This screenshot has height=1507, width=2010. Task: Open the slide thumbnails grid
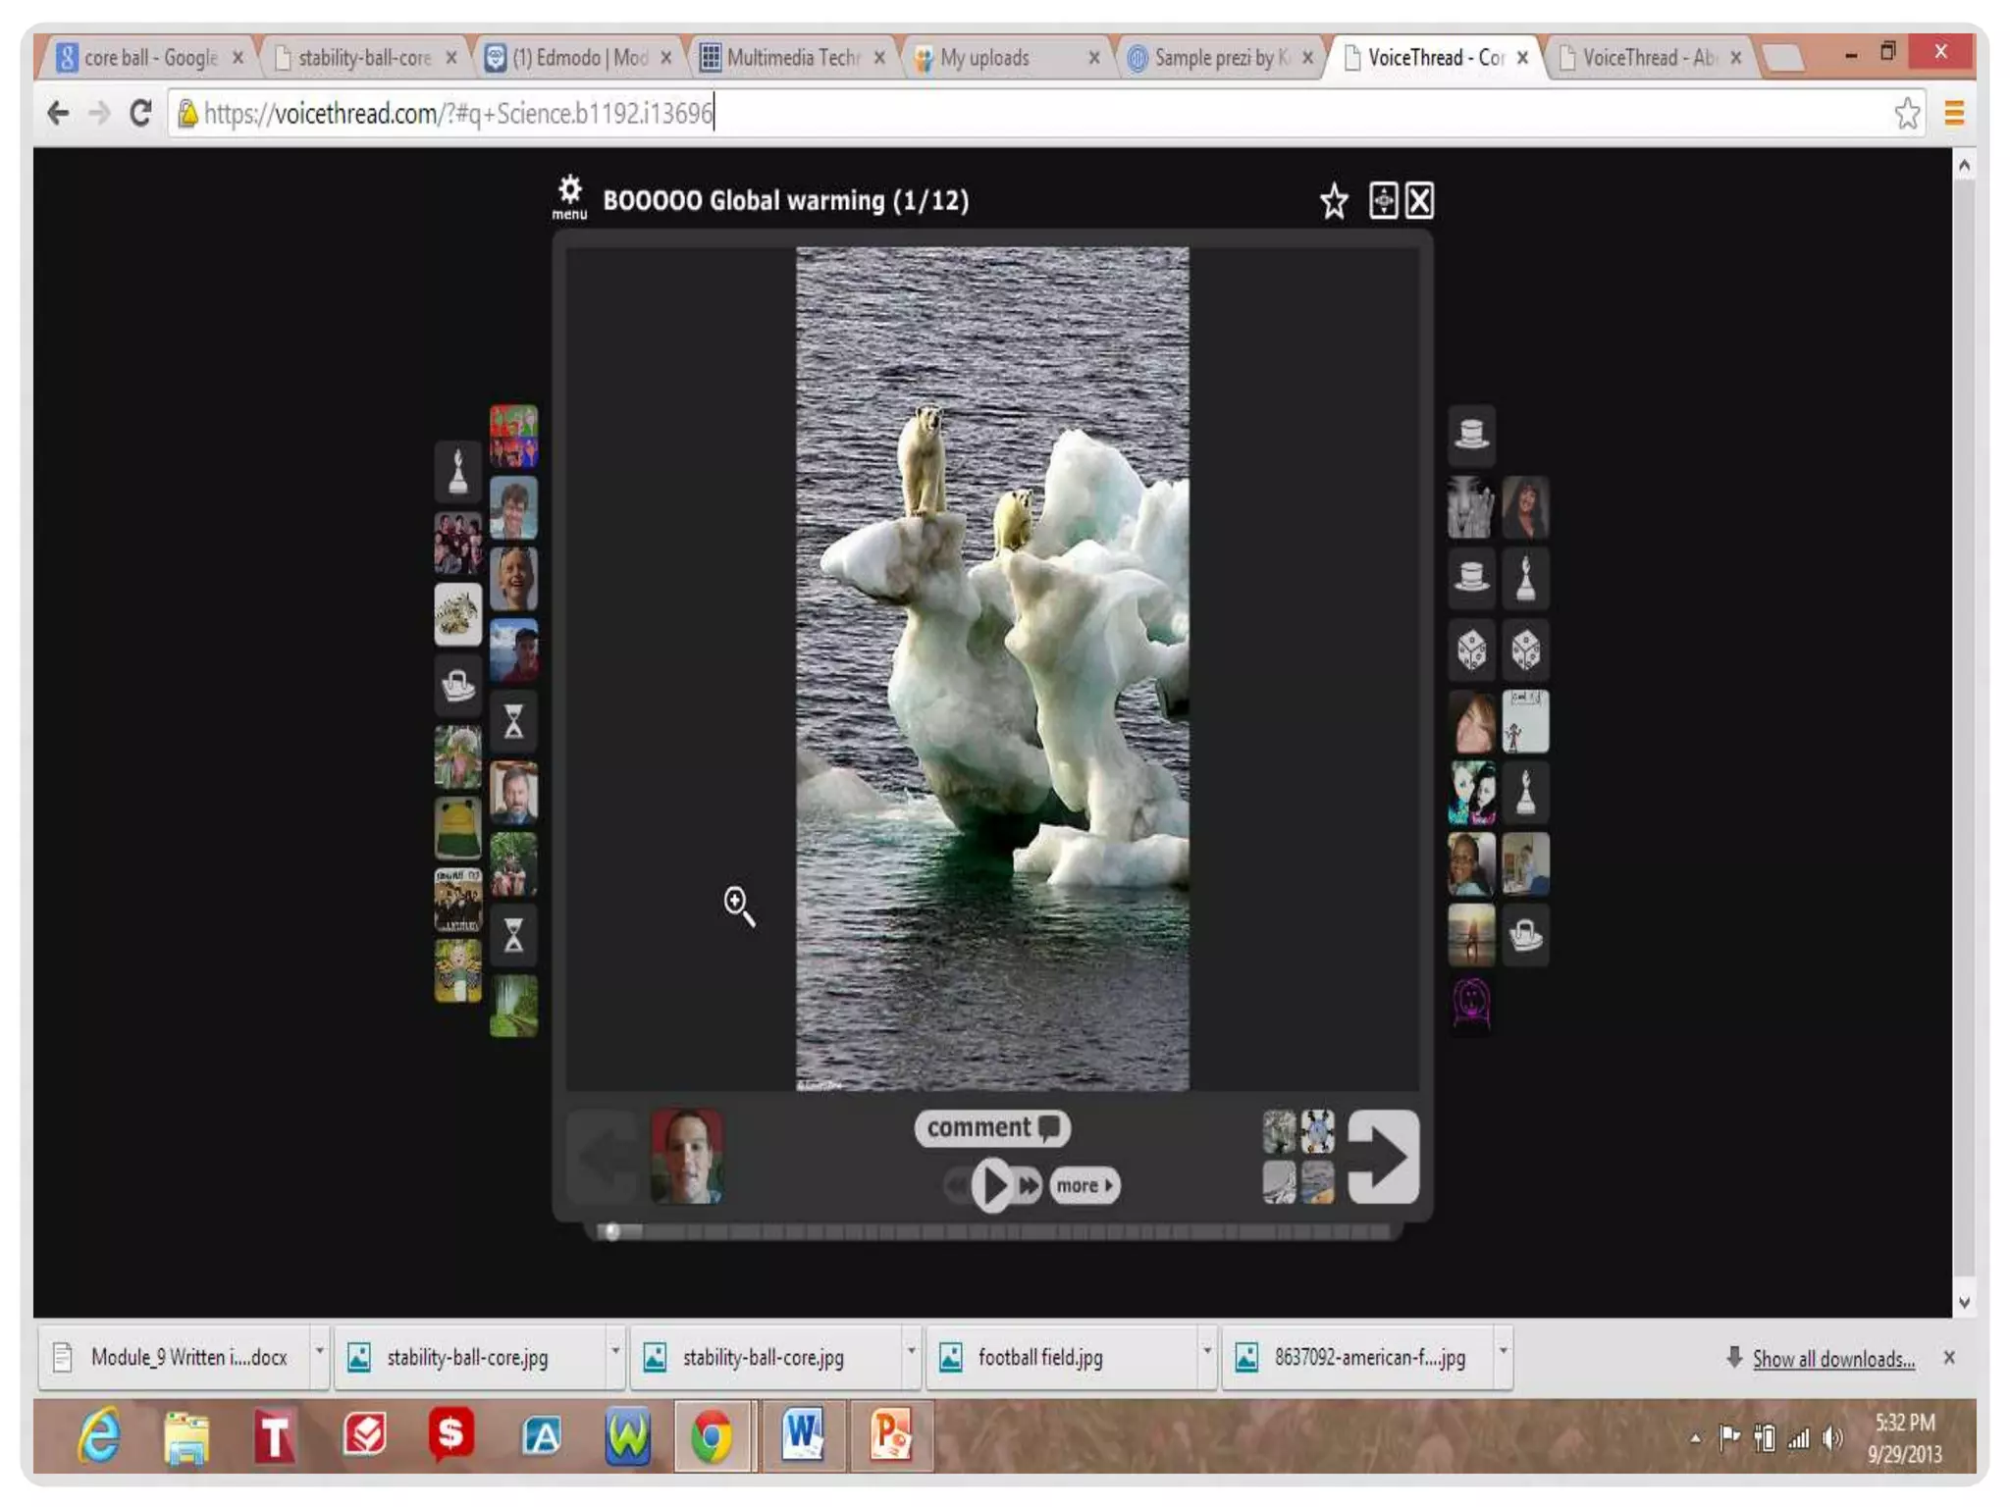(x=1297, y=1157)
